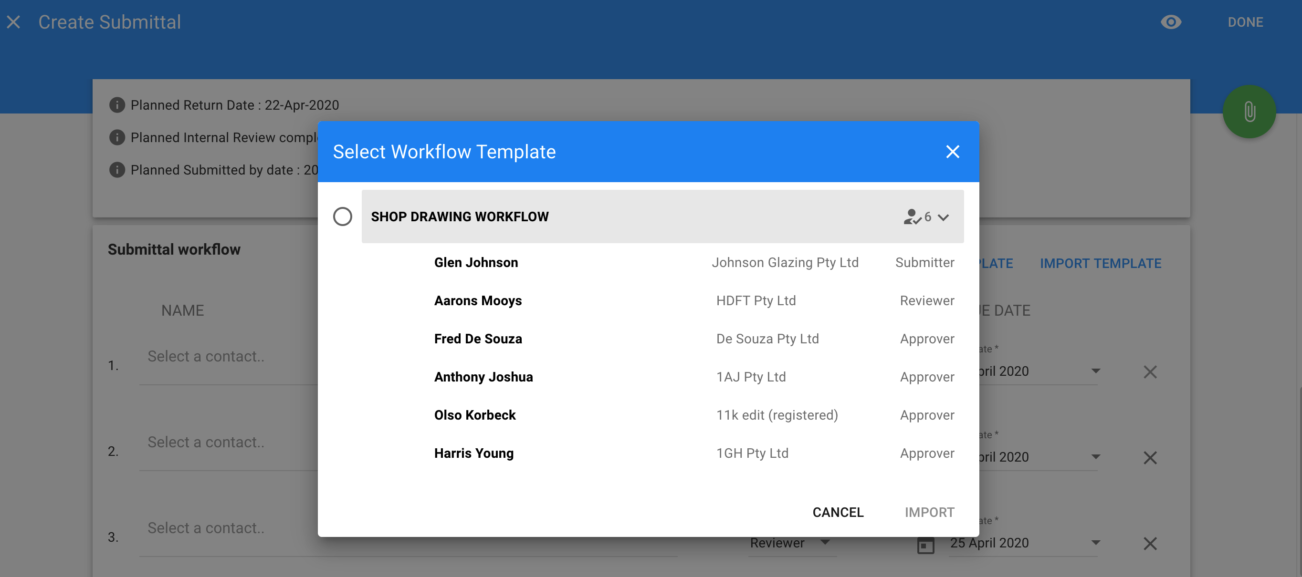Screen dimensions: 1302x577
Task: Click 11k edit (registered) company text
Action: (777, 414)
